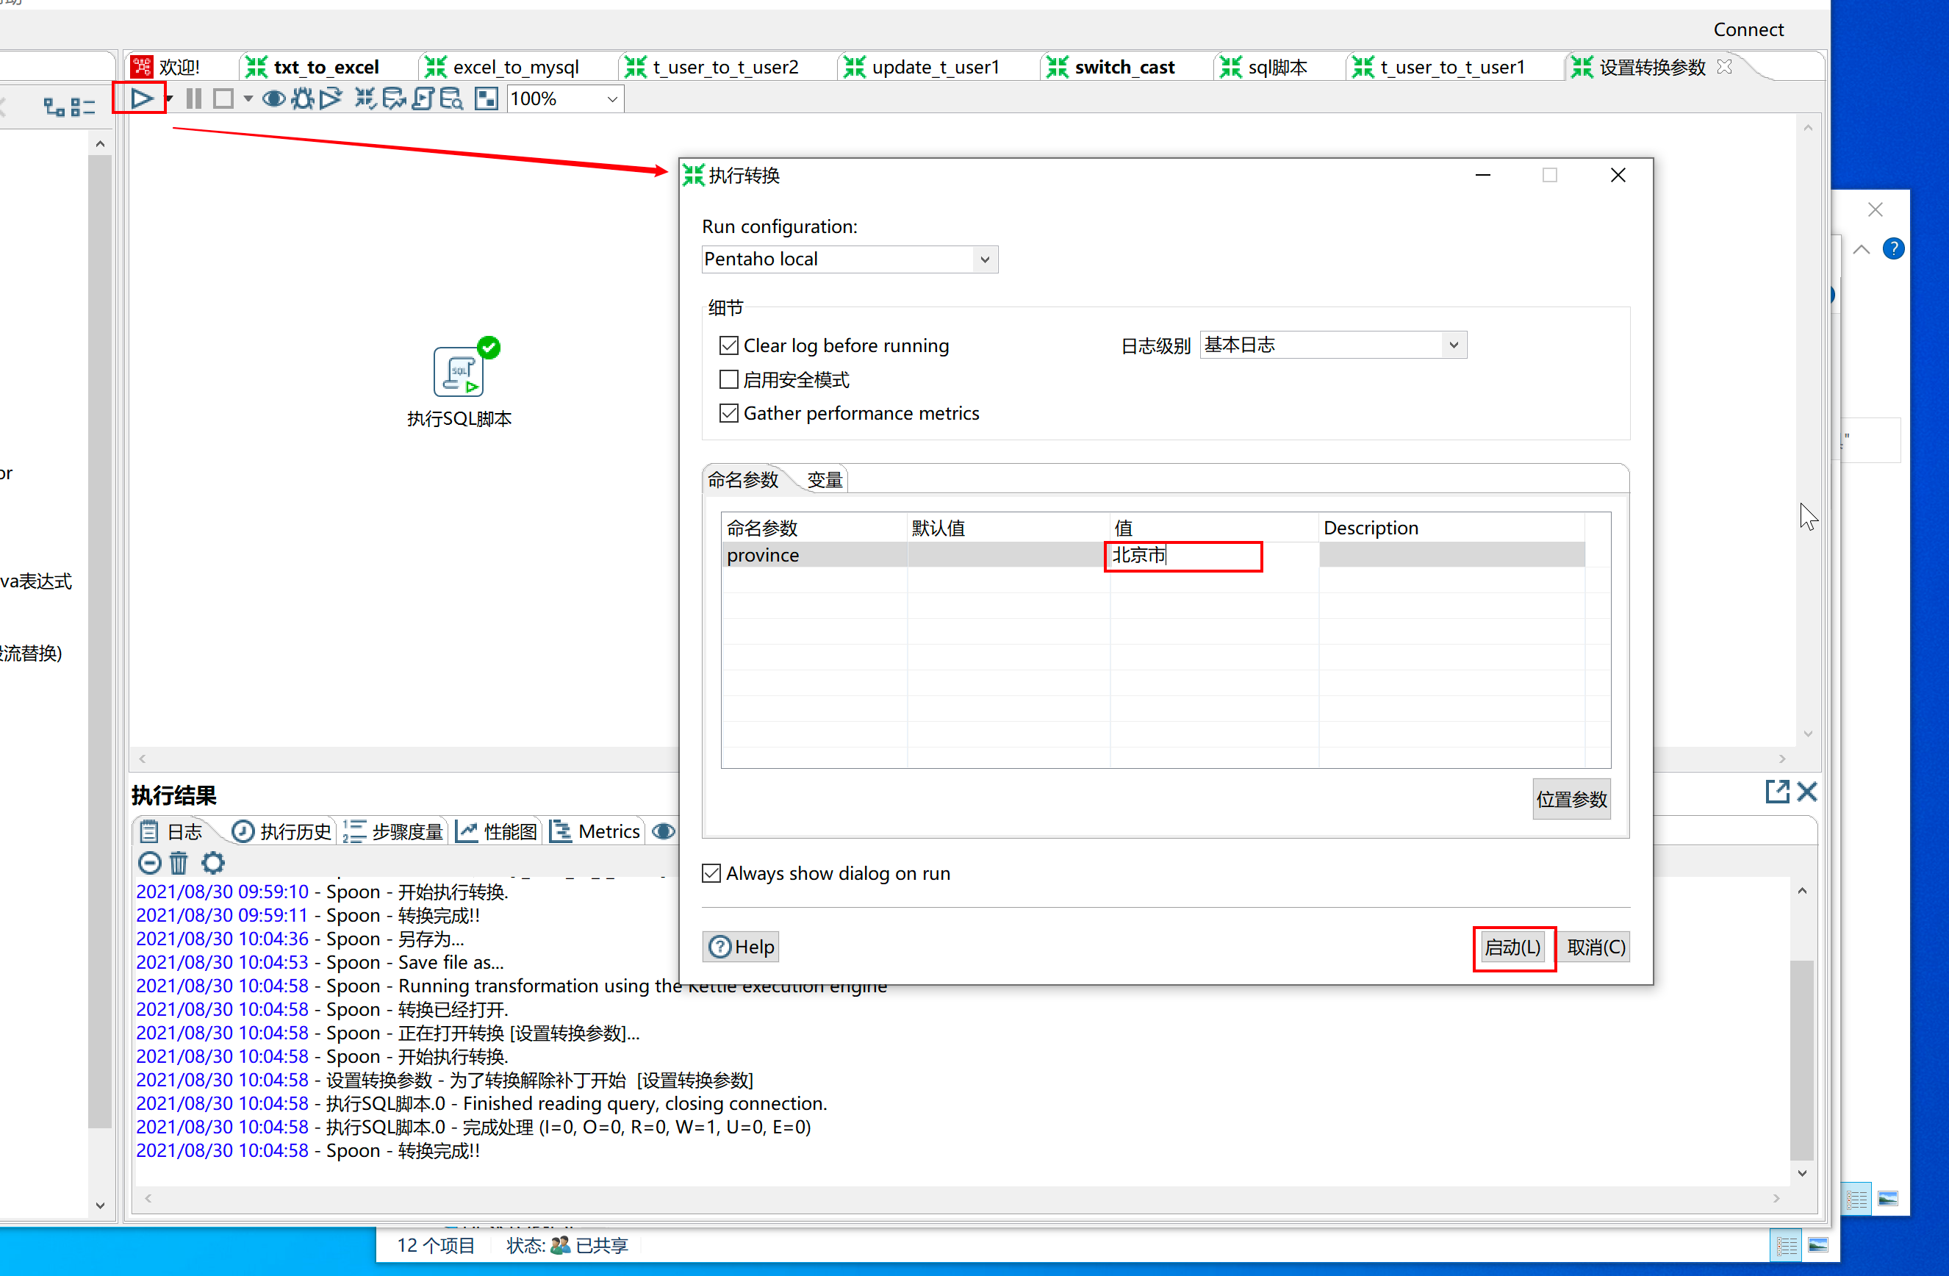
Task: Switch the sidebar to list view icon
Action: tap(83, 107)
